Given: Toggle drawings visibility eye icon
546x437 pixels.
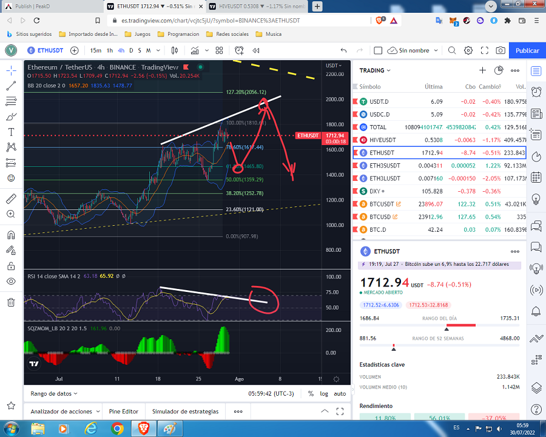Looking at the screenshot, I should point(11,282).
